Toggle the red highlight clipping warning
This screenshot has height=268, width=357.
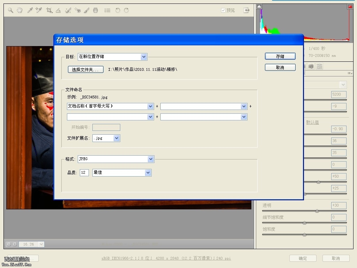350,7
